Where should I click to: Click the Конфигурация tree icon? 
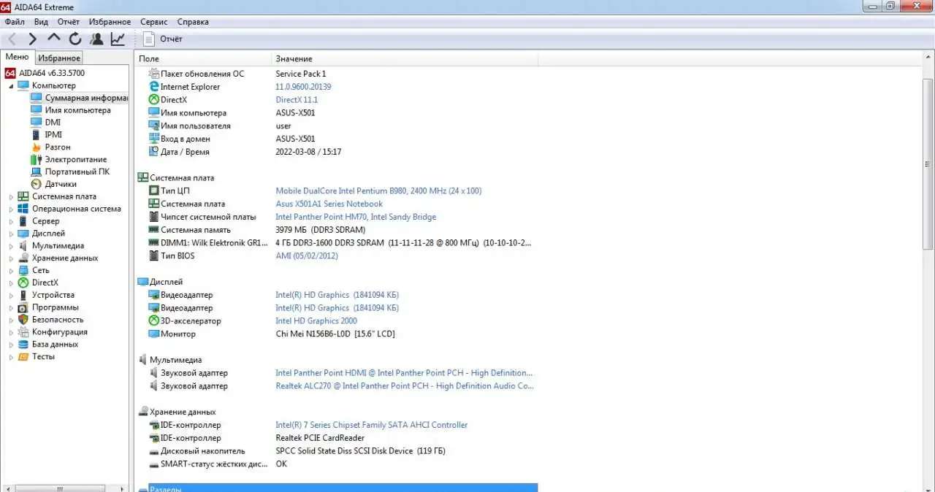23,332
